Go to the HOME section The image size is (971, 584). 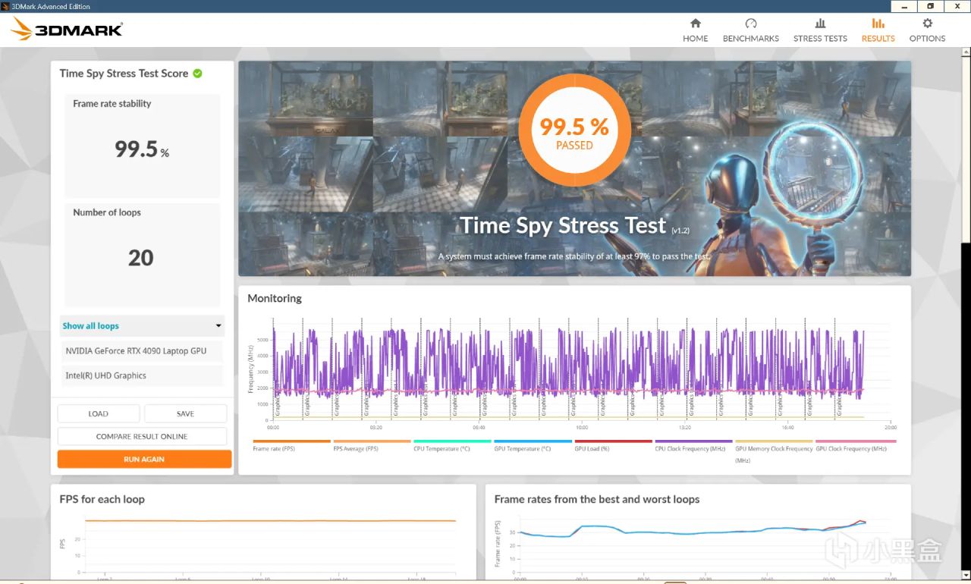(x=695, y=30)
